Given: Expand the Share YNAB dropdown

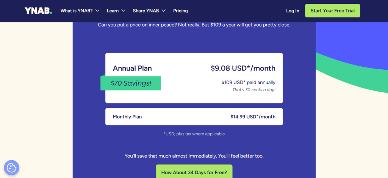Looking at the screenshot, I should coord(150,11).
